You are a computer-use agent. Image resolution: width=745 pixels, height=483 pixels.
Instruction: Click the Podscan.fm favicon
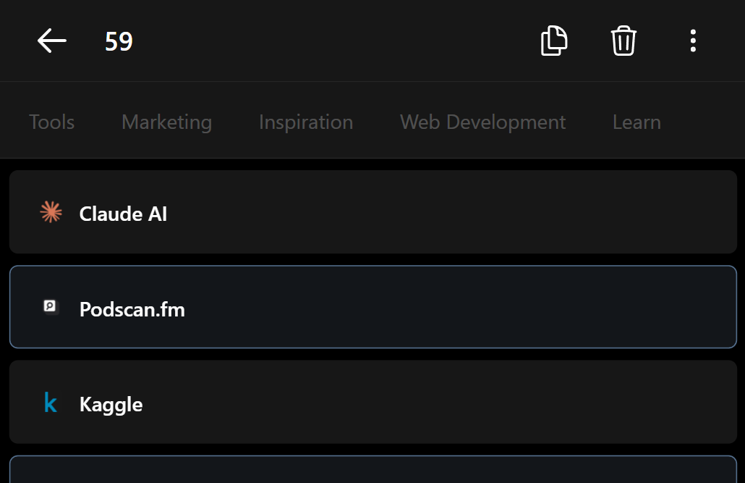50,306
